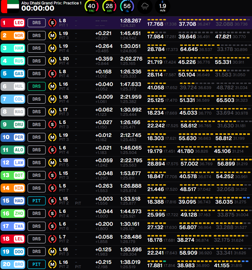Viewport: 252px width, 270px height.
Task: Click BRO's sector 1 mini-sector bars
Action: pos(157,261)
